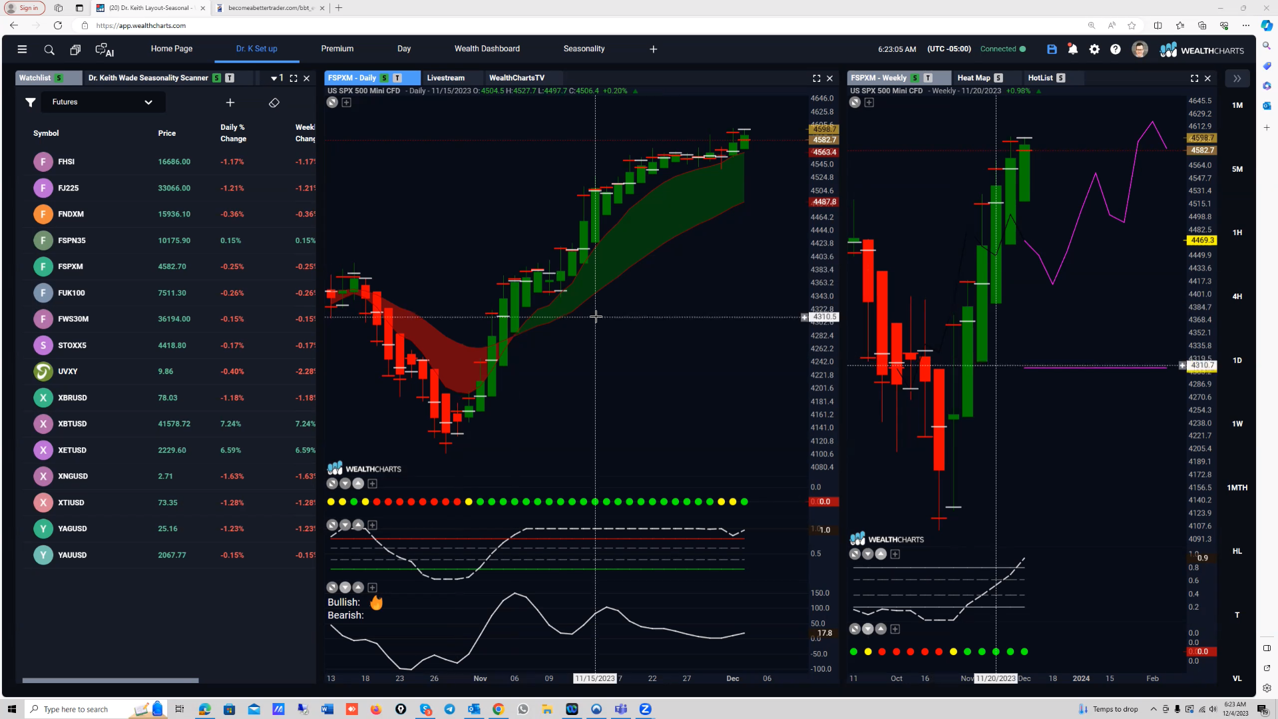
Task: Close the watchlist panel
Action: (x=307, y=79)
